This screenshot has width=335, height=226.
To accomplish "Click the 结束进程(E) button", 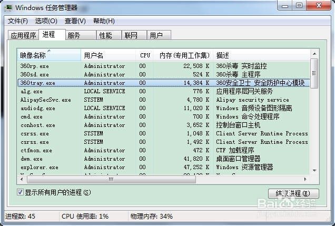I will 293,193.
